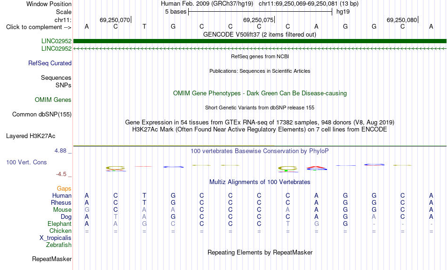This screenshot has width=447, height=270.
Task: Click 'Human Feb. 2009 (GRCh37/hg19)' assembly text
Action: (x=207, y=4)
